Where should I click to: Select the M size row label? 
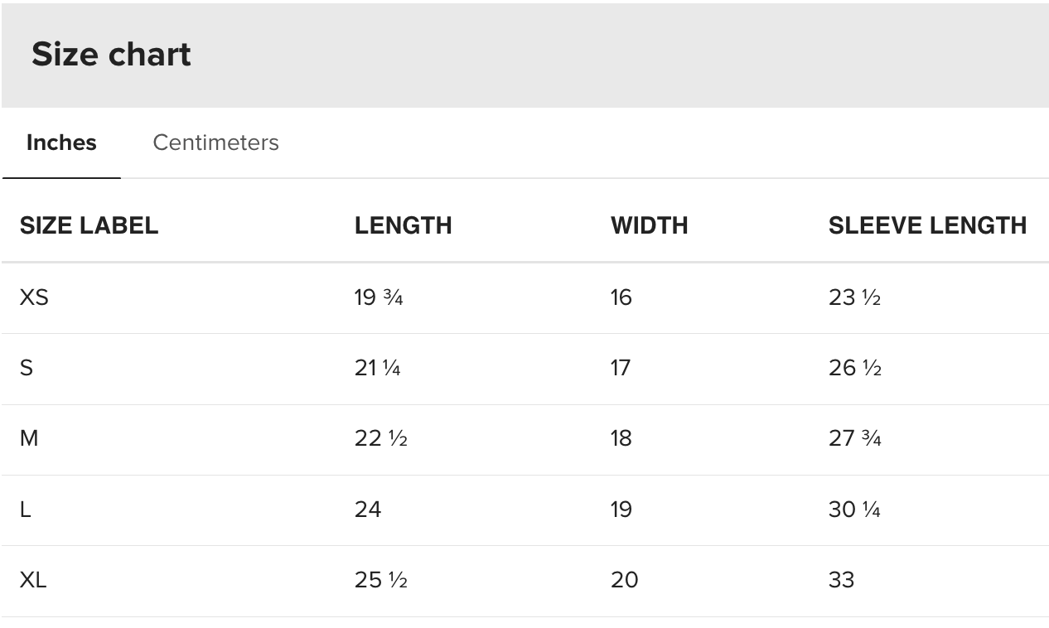tap(29, 438)
